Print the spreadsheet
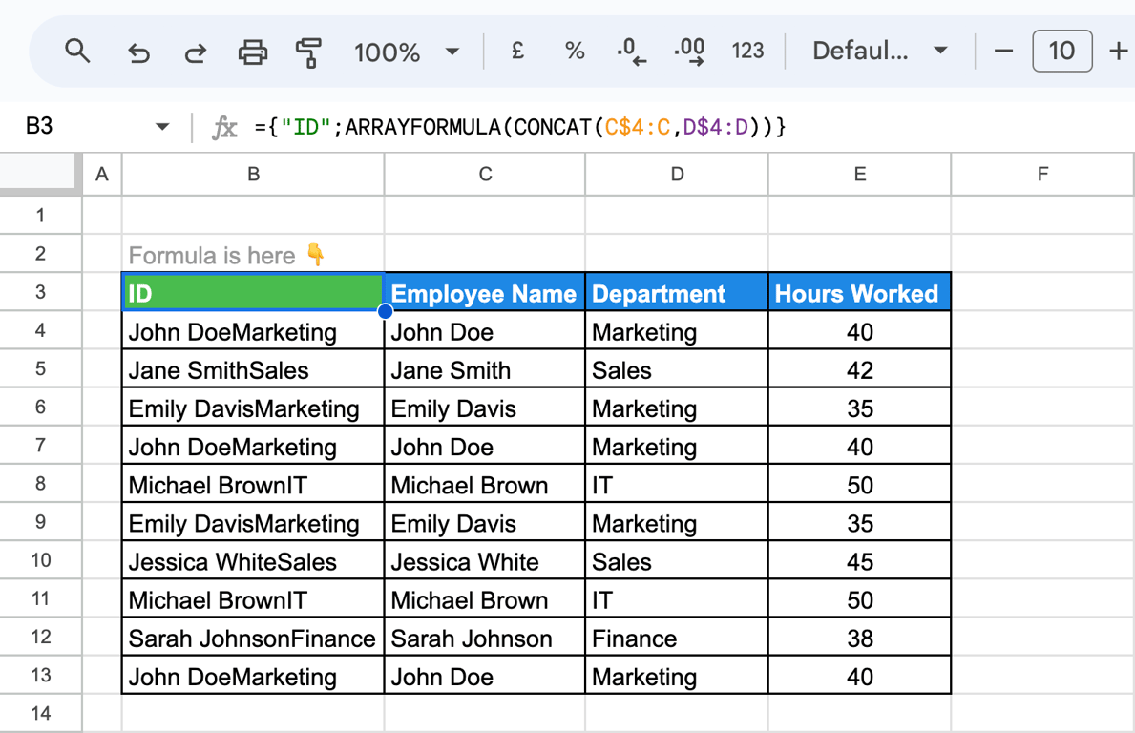 click(x=253, y=52)
